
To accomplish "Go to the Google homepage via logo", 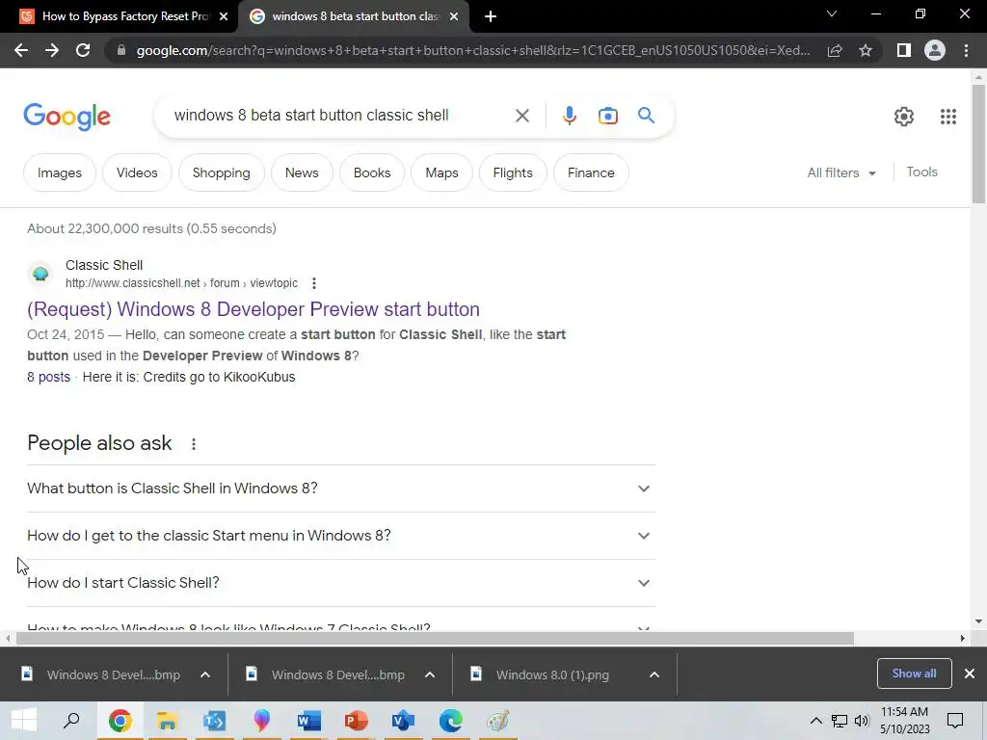I will [x=67, y=117].
